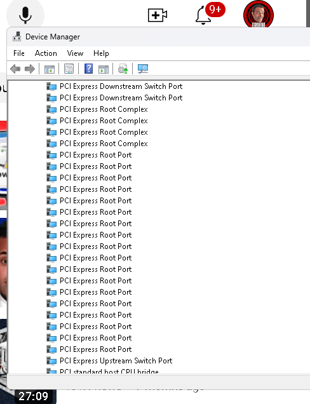Open Properties using the toolbar sheet icon

coord(69,69)
